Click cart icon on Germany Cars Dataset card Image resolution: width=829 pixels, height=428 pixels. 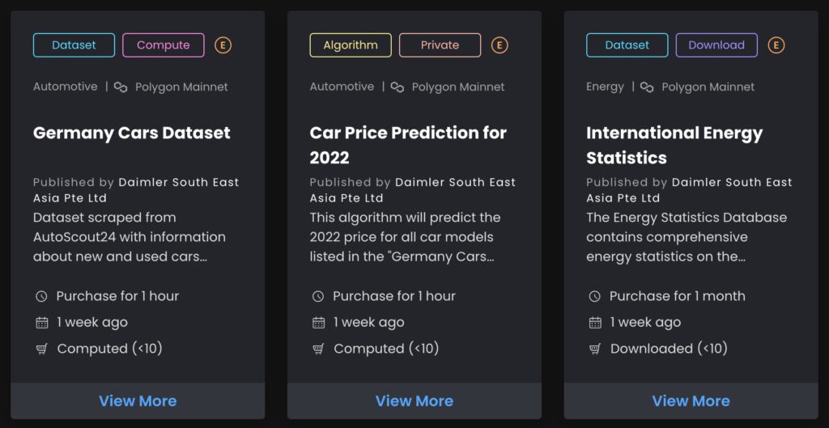point(42,349)
